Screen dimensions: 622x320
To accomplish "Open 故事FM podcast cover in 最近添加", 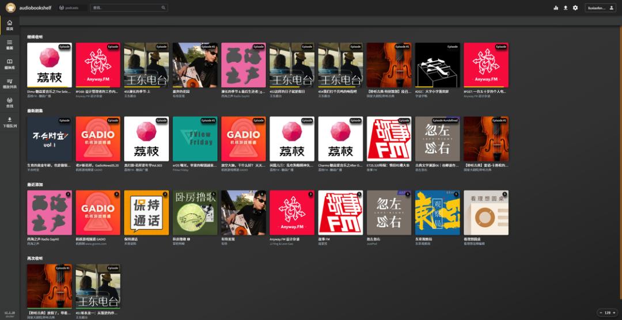I will click(x=340, y=212).
